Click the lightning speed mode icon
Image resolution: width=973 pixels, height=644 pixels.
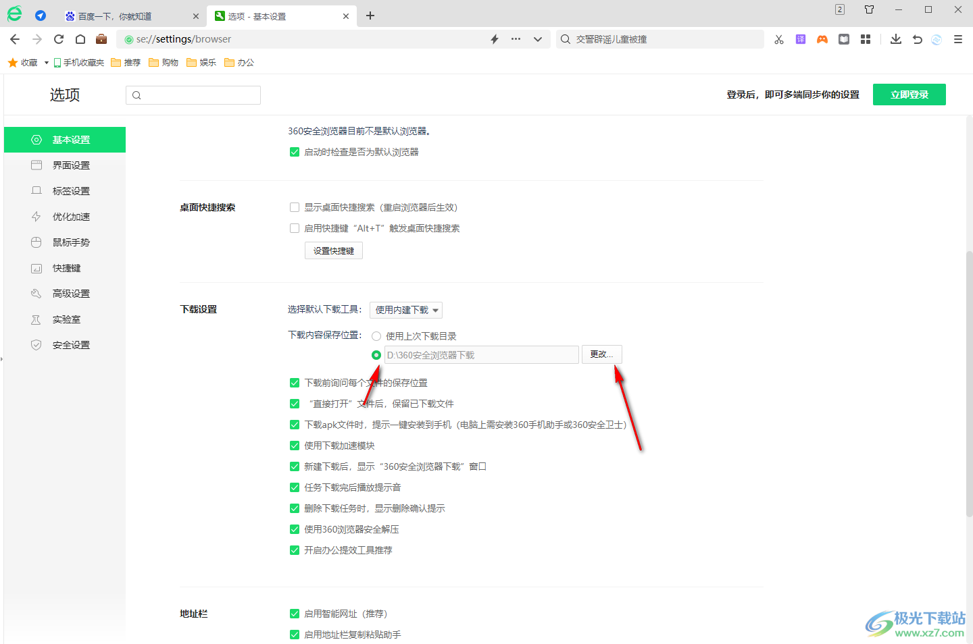click(x=495, y=39)
